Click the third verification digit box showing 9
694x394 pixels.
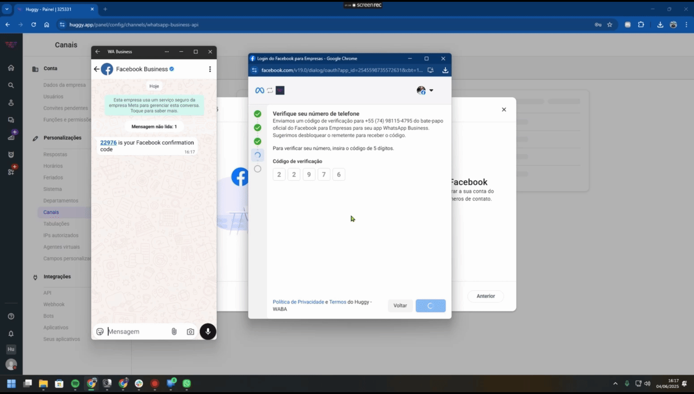(x=309, y=175)
